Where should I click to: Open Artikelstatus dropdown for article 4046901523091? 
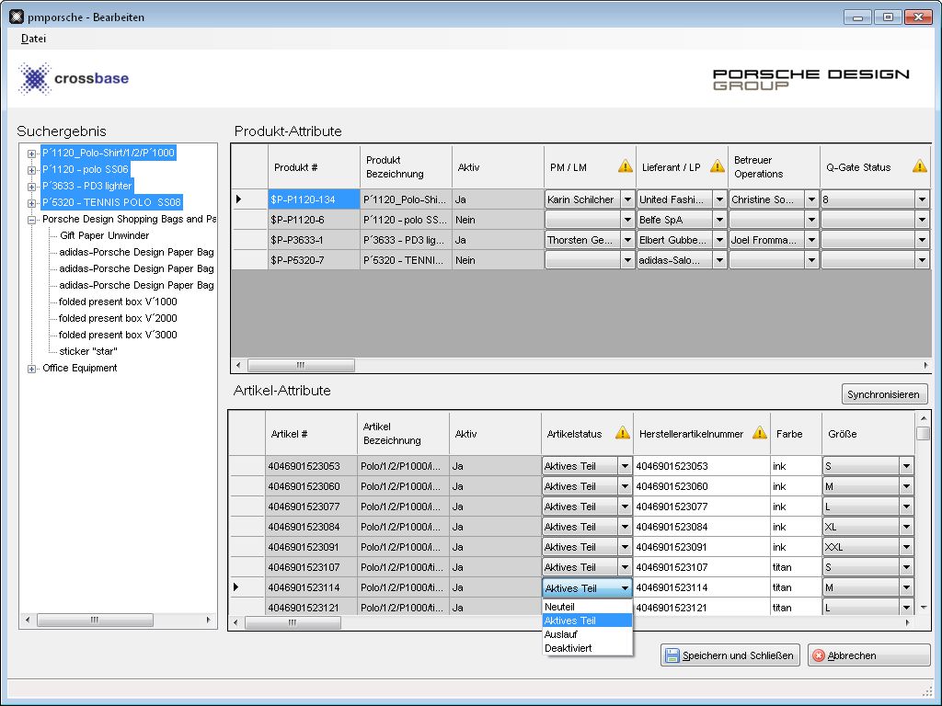[x=625, y=547]
